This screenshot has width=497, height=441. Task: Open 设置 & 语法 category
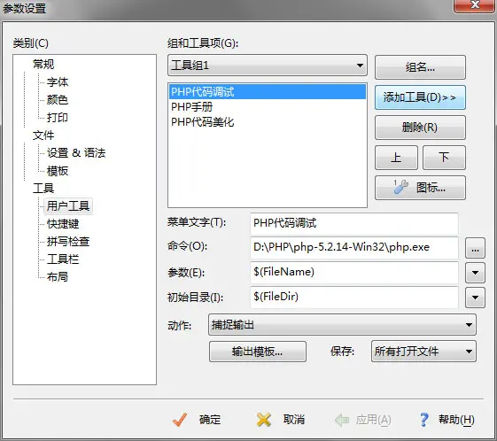pyautogui.click(x=76, y=153)
